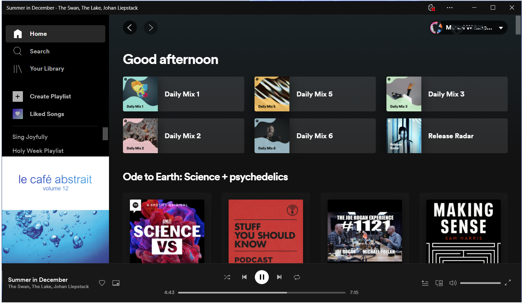
Task: Click the artist names under track title
Action: coord(49,287)
